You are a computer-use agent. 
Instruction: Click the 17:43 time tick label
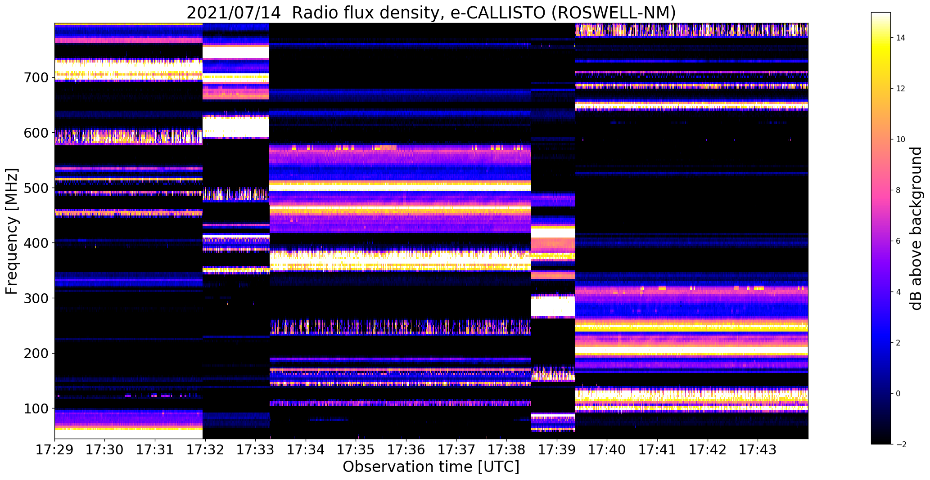coord(758,449)
